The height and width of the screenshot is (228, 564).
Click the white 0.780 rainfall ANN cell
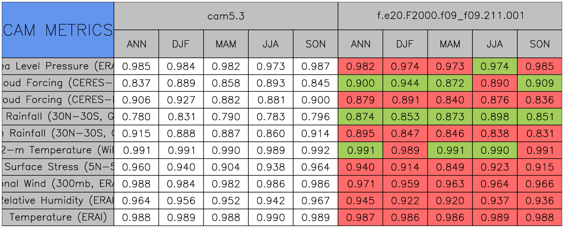136,117
